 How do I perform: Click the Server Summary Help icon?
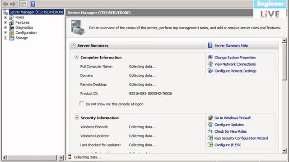coord(210,45)
